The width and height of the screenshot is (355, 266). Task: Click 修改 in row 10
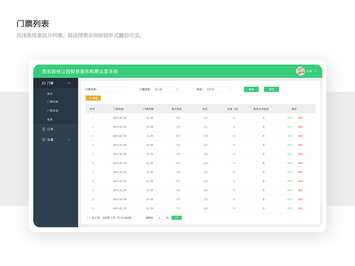[290, 199]
